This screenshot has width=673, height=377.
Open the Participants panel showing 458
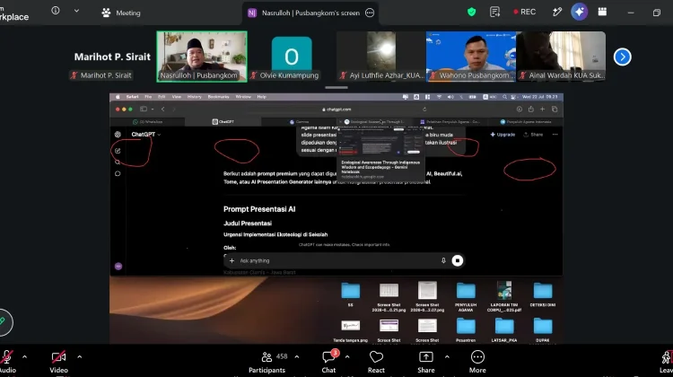267,362
